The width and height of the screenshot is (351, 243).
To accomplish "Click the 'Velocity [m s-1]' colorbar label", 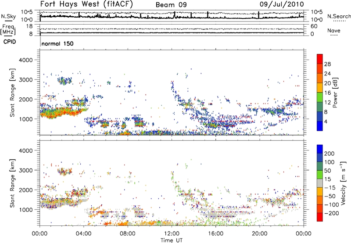I will [x=343, y=183].
